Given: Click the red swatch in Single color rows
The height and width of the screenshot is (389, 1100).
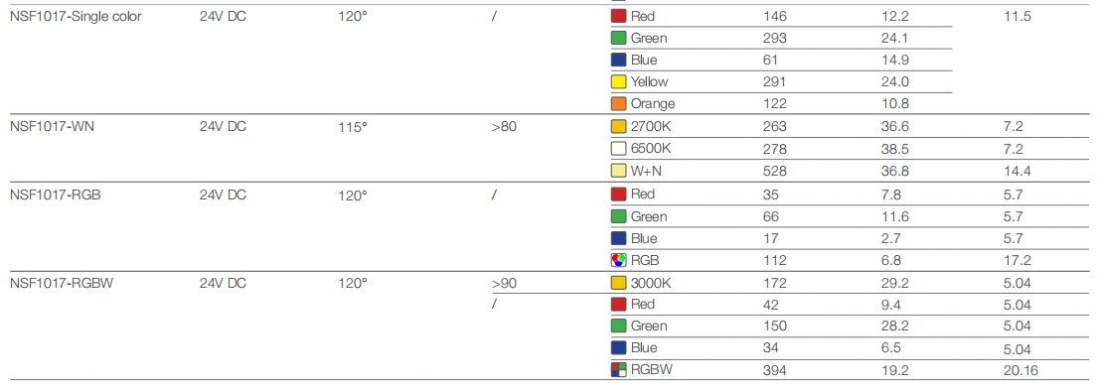Looking at the screenshot, I should pos(618,16).
